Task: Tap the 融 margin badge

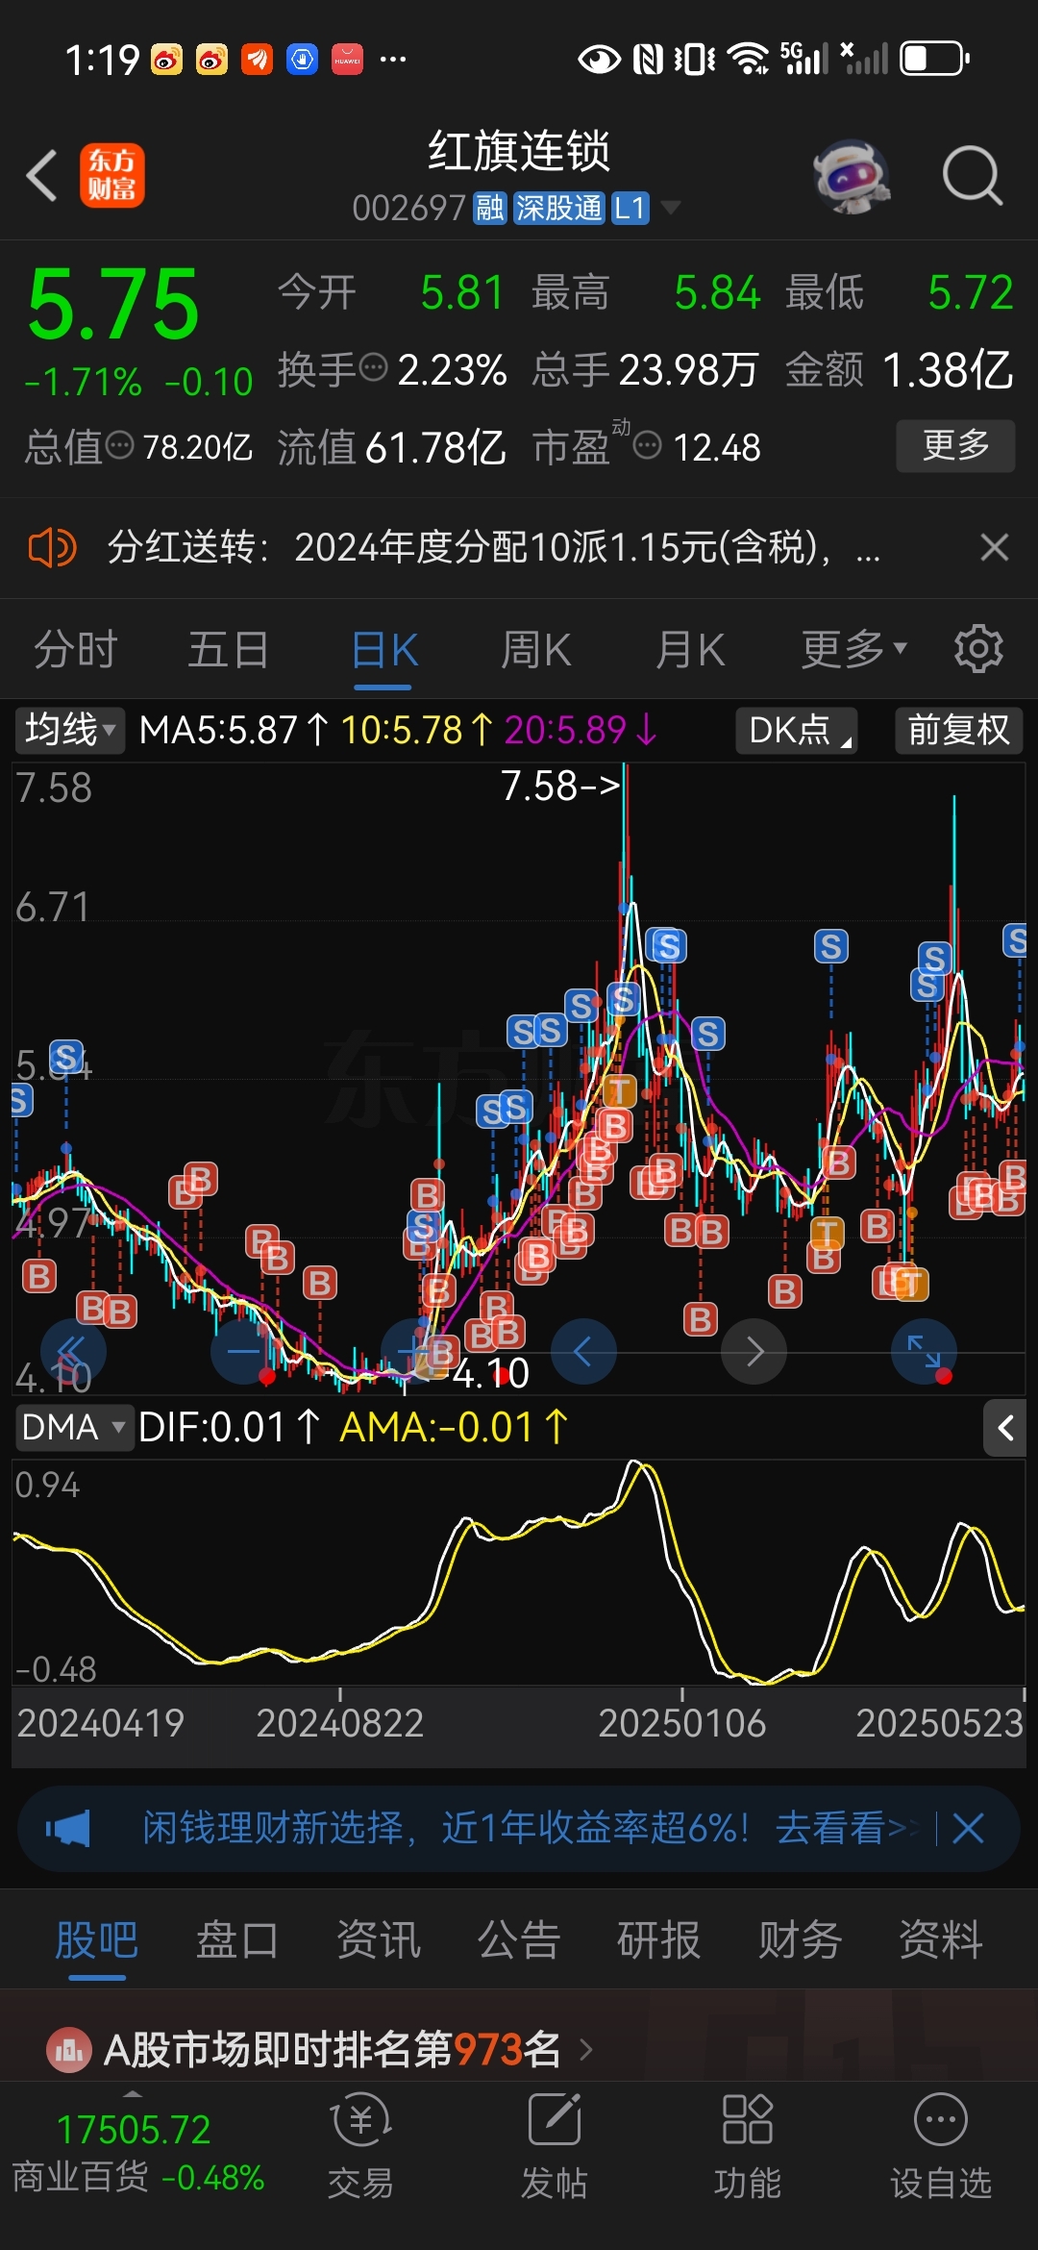Action: point(490,208)
